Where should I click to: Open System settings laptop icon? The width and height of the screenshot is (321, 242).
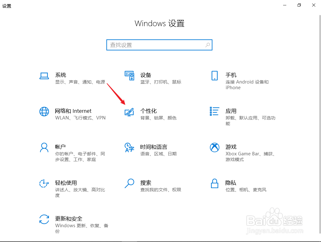click(x=44, y=76)
